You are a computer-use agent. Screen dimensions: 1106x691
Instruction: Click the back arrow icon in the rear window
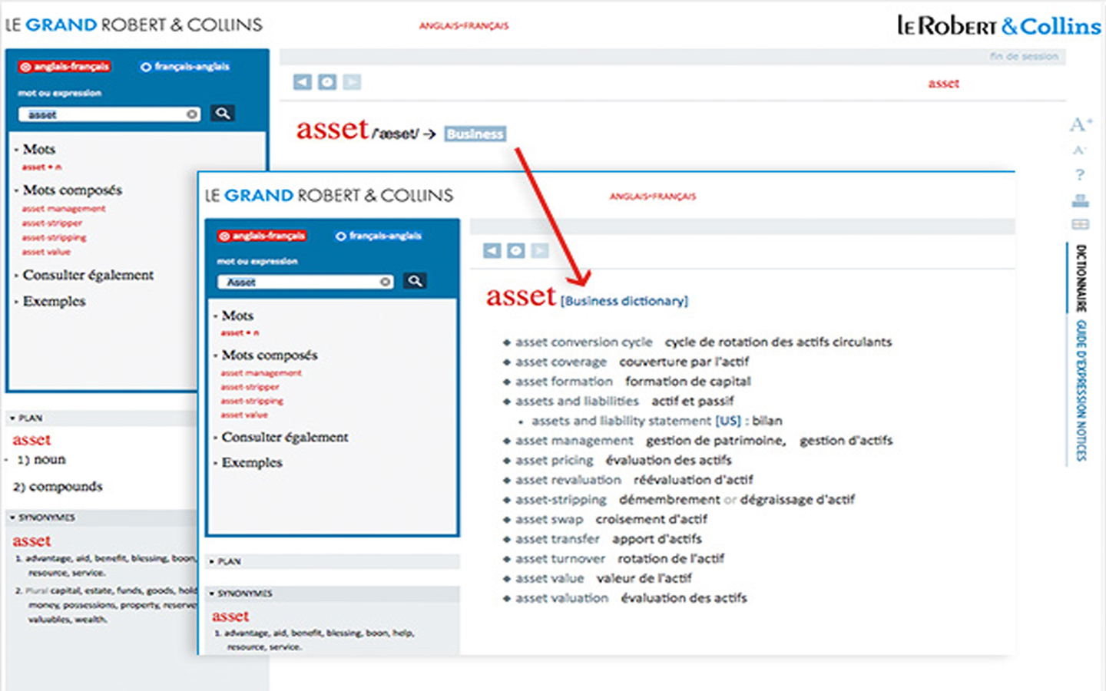pos(303,82)
